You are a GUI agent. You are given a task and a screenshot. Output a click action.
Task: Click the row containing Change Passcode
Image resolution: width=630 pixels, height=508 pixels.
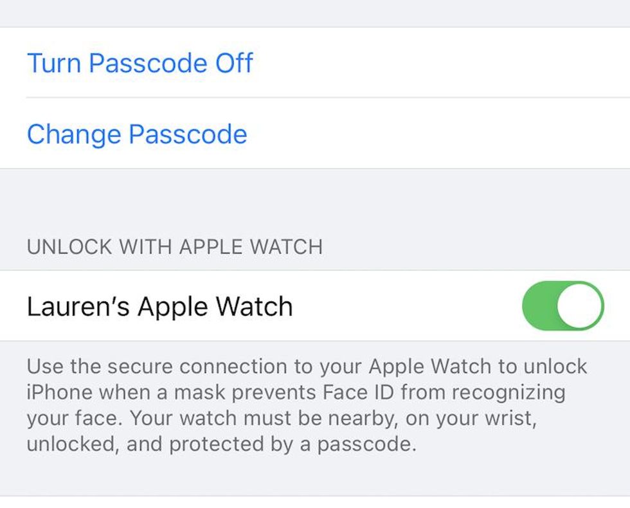point(315,134)
